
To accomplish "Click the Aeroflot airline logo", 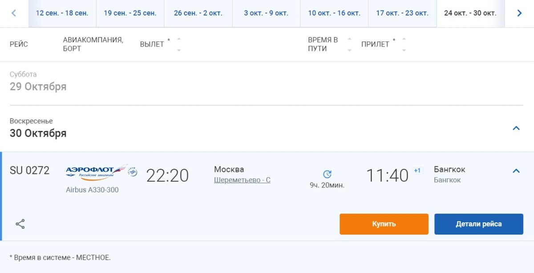I will 101,172.
